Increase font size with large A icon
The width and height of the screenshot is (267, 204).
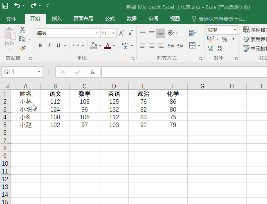[x=121, y=33]
